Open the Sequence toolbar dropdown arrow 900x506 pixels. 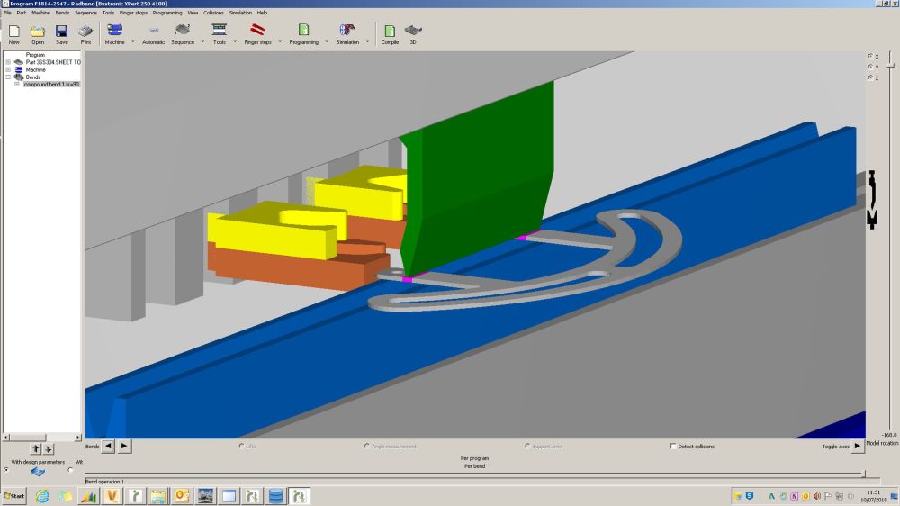(x=202, y=41)
